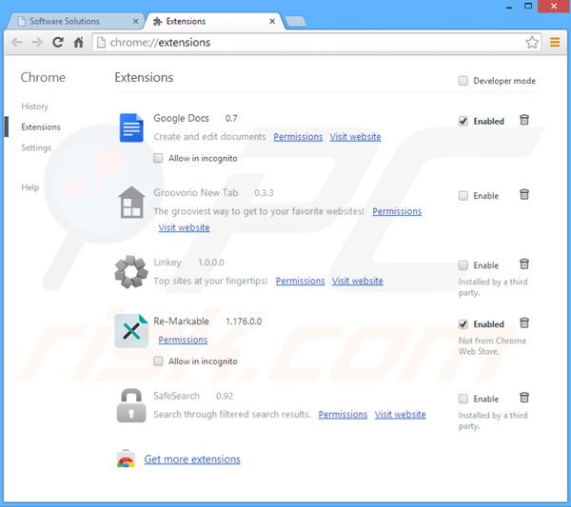Click the SafeSearch padlock icon
571x507 pixels.
[x=131, y=405]
